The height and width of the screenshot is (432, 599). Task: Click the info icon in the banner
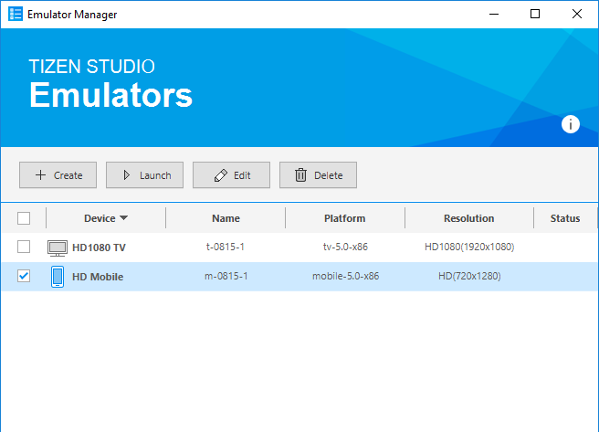571,125
